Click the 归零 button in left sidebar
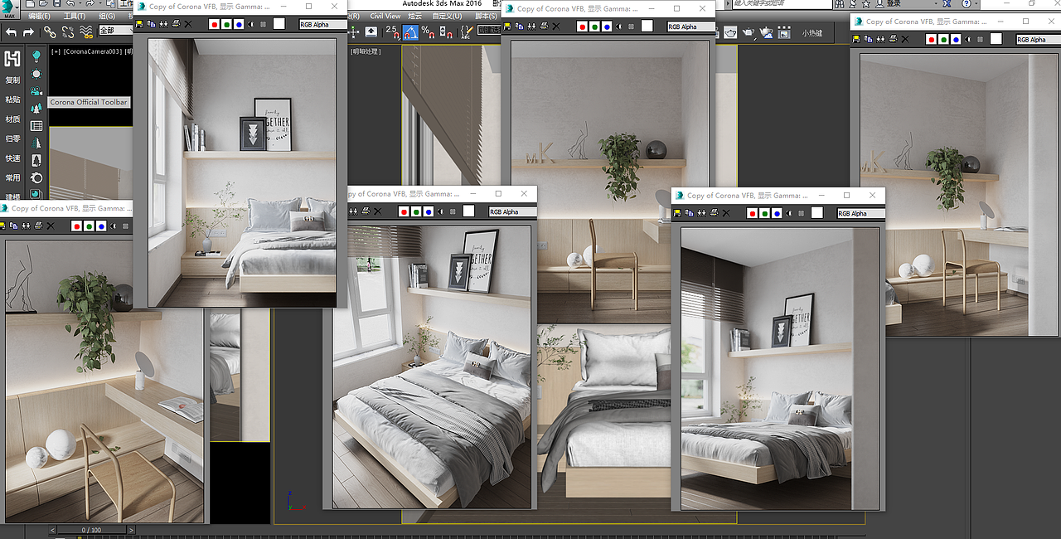This screenshot has width=1061, height=539. [x=12, y=138]
